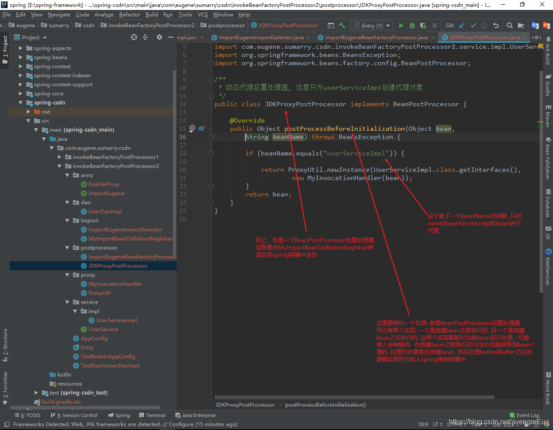Open the Database side panel
Viewport: 553px width, 430px height.
(548, 203)
